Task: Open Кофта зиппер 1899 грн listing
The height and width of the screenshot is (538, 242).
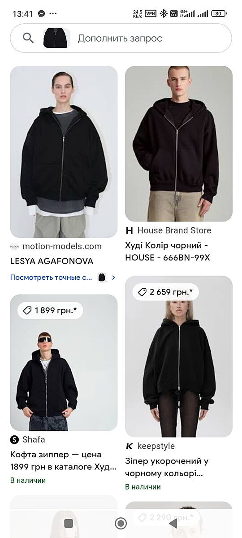Action: coord(63,461)
